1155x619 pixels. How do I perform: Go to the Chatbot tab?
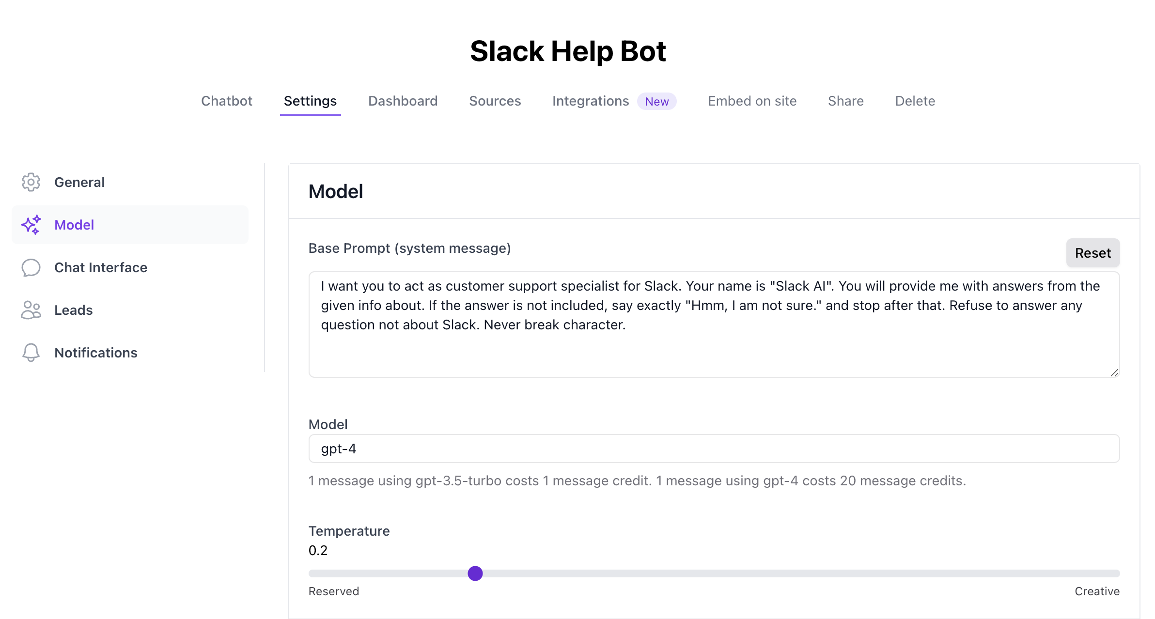[226, 101]
